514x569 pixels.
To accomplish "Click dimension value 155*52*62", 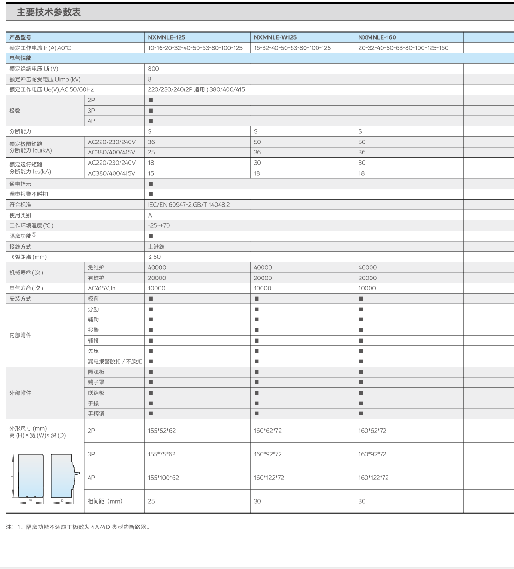I will (x=162, y=431).
